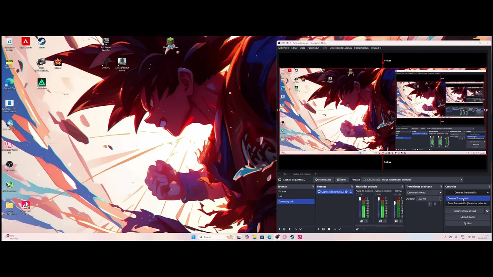493x277 pixels.
Task: Open Desvanecimiento transition dropdown
Action: (424, 192)
